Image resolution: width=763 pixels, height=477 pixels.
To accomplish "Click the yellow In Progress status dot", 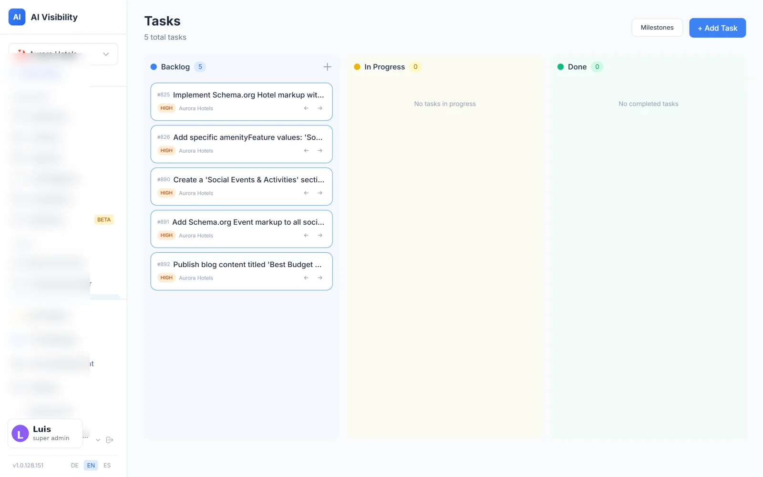I will [357, 67].
